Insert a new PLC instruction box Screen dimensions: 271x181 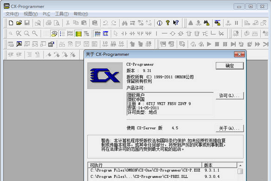[189, 33]
